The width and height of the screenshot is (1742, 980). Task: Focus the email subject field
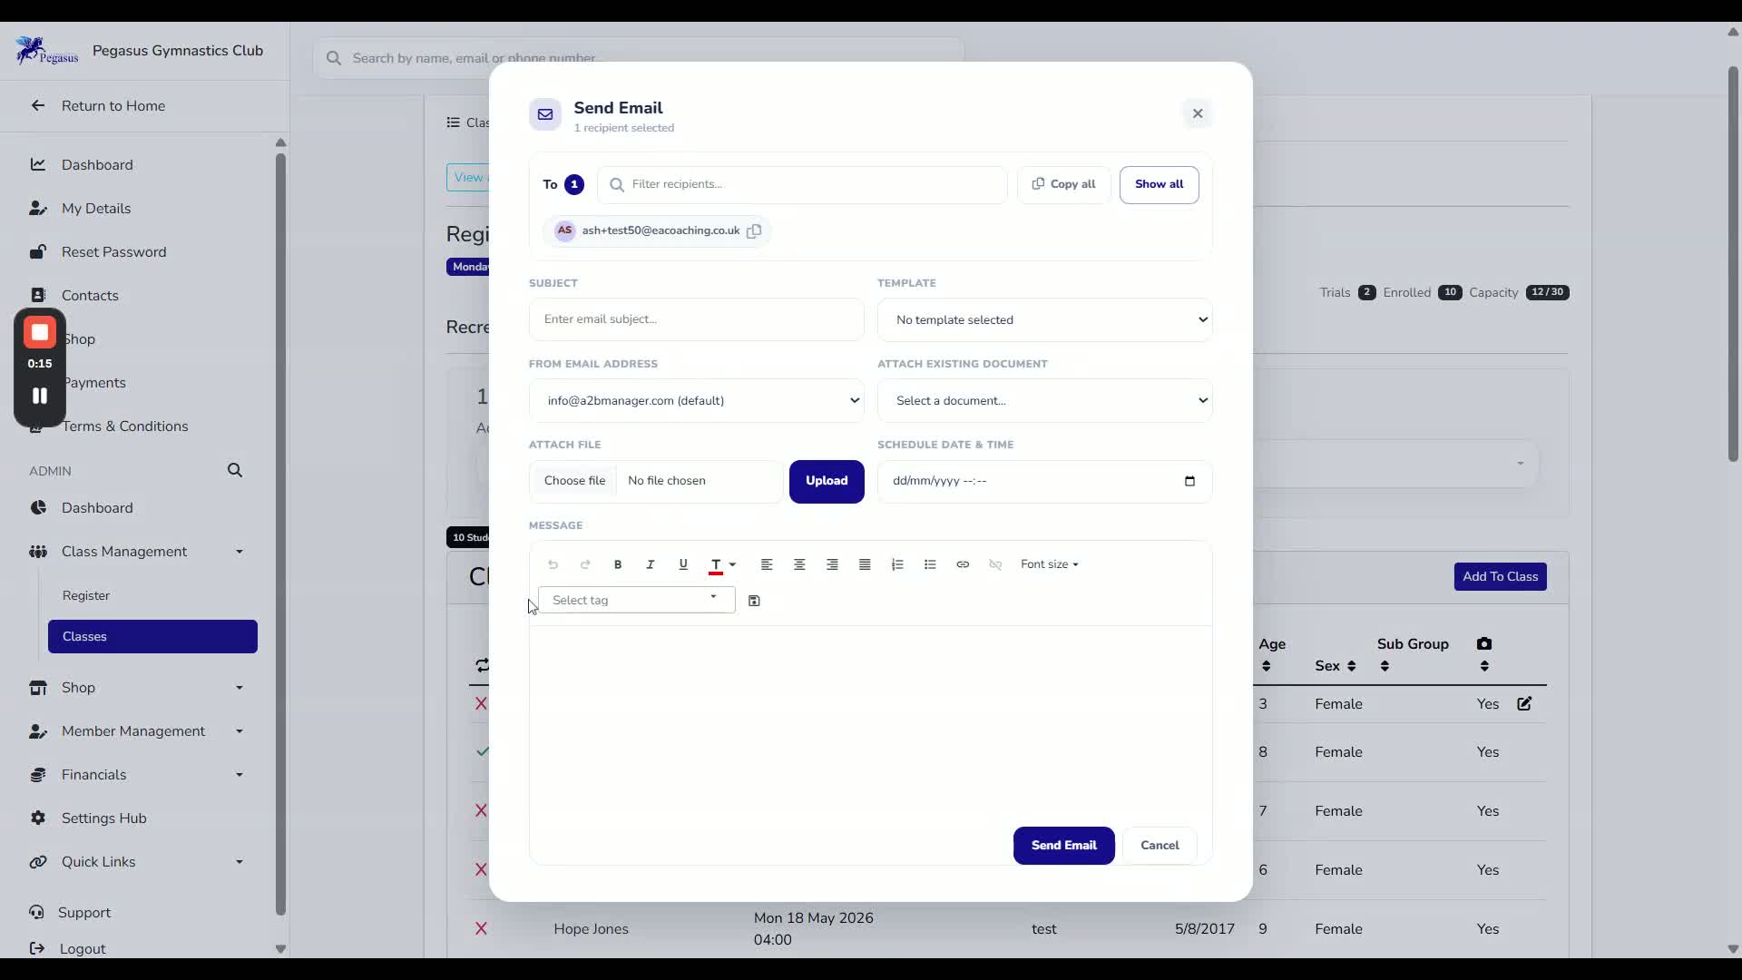pyautogui.click(x=696, y=319)
